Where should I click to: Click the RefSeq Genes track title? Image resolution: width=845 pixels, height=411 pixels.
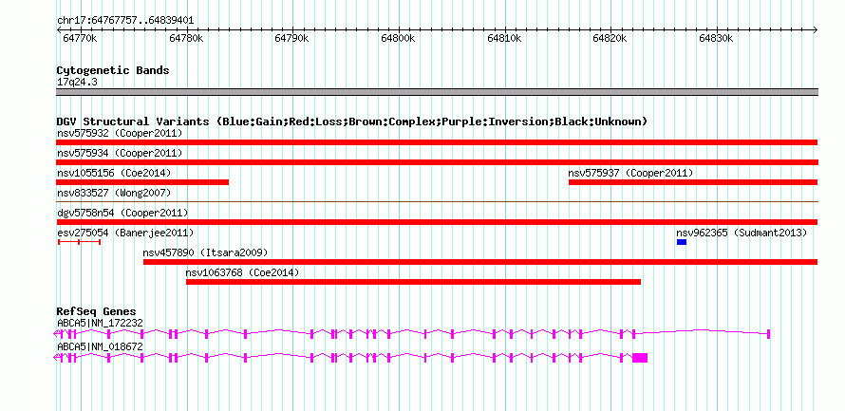[97, 312]
